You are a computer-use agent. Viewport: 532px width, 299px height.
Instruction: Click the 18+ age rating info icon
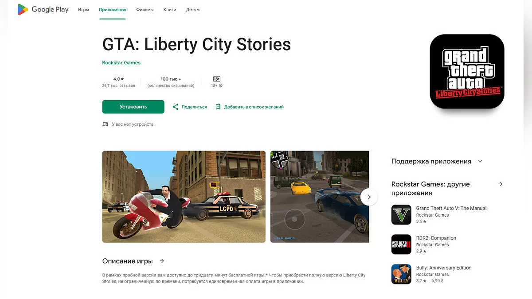click(221, 85)
